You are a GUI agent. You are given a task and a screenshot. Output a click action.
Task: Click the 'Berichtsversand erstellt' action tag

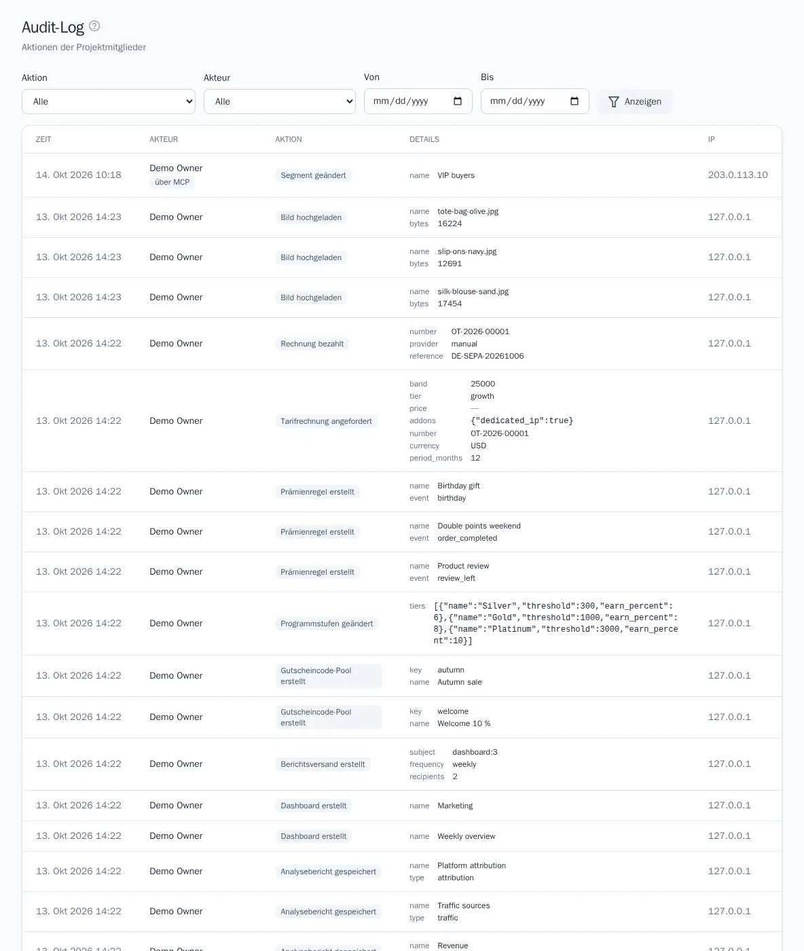coord(323,764)
